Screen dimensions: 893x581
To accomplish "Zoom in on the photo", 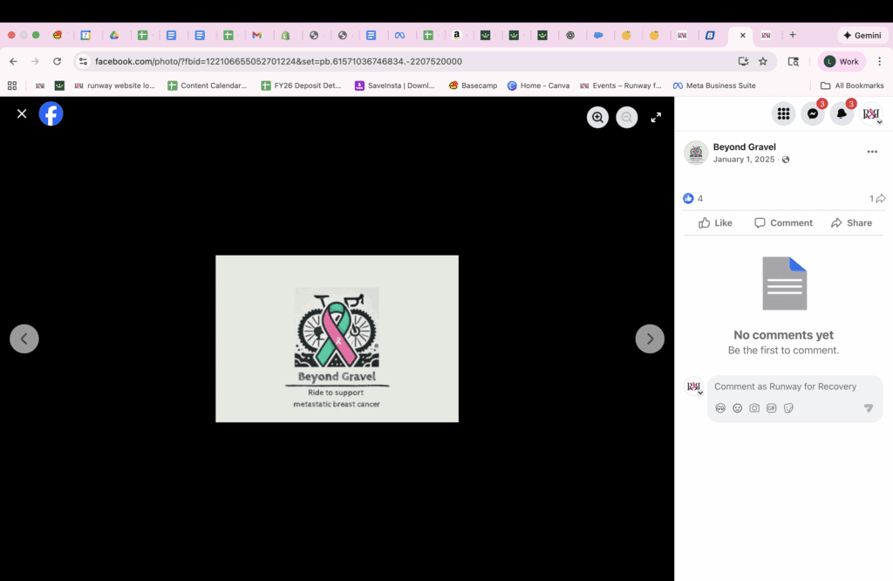I will coord(597,118).
